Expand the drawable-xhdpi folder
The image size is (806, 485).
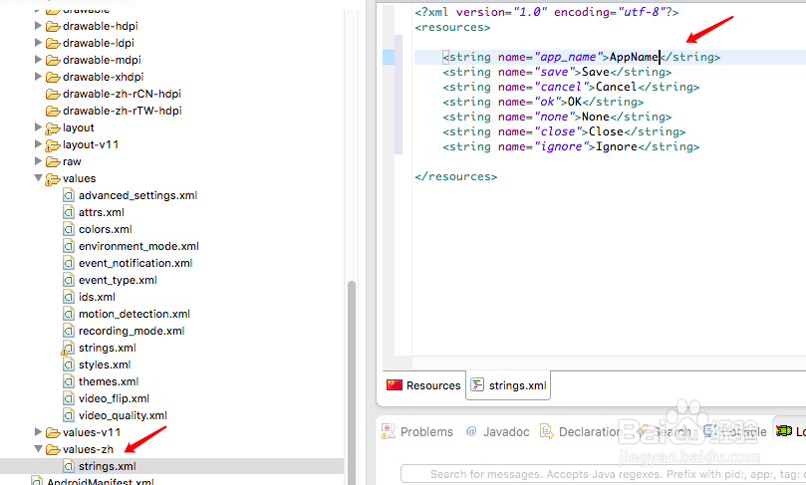(38, 76)
